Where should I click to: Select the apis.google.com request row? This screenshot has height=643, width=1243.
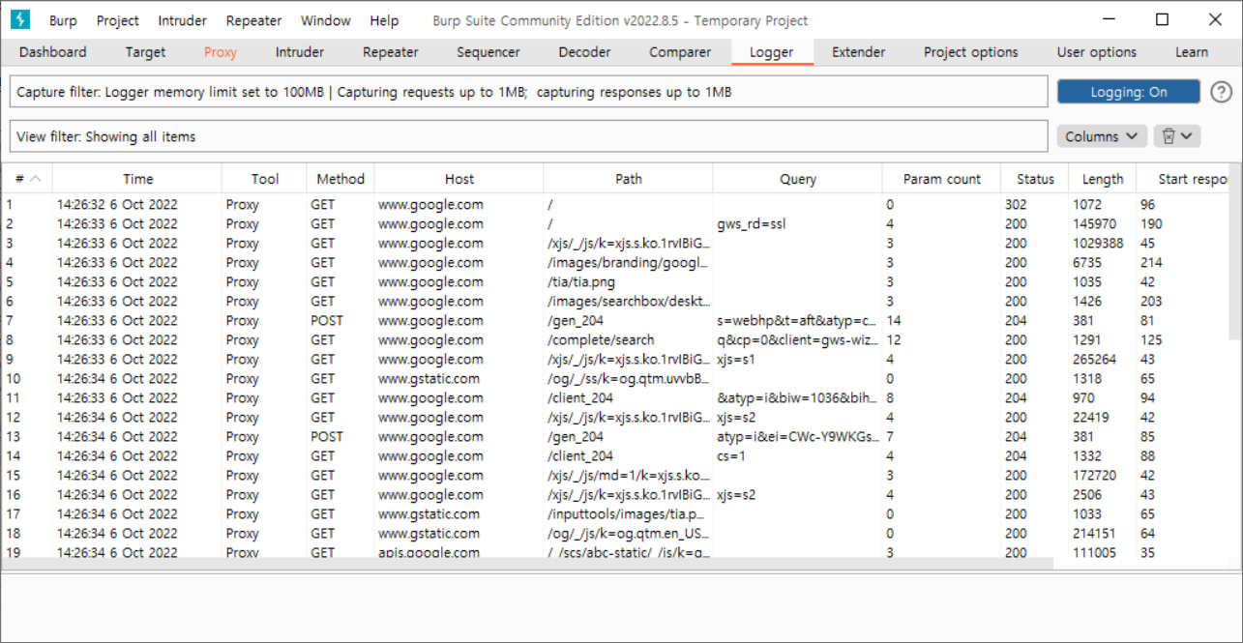click(x=615, y=551)
